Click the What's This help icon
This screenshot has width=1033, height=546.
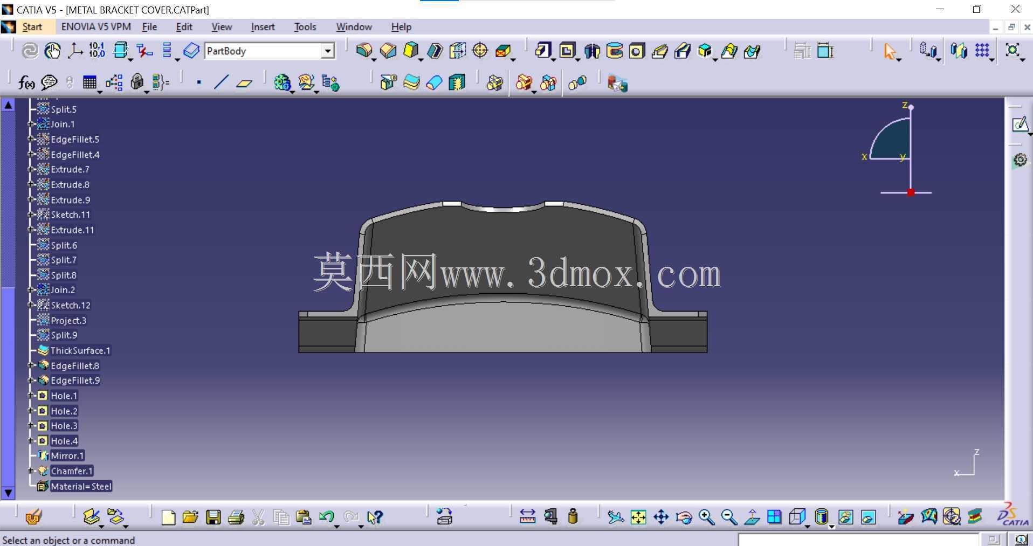pos(374,517)
